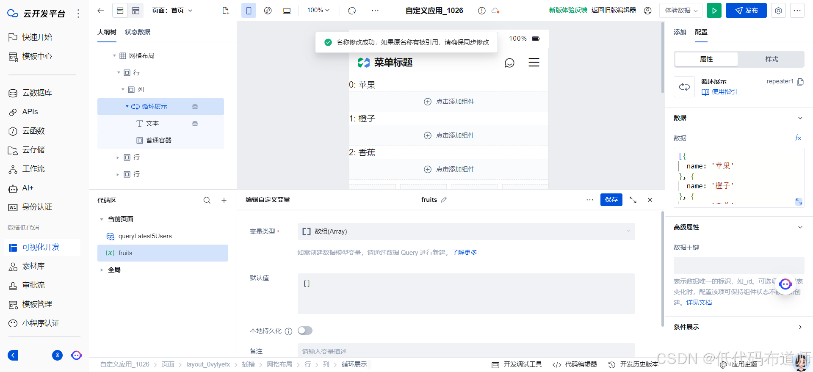Screen dimensions: 813x372
Task: Open the user support headset icon
Action: tap(647, 11)
